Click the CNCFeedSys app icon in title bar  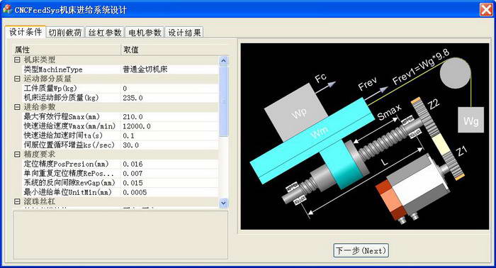click(x=7, y=9)
